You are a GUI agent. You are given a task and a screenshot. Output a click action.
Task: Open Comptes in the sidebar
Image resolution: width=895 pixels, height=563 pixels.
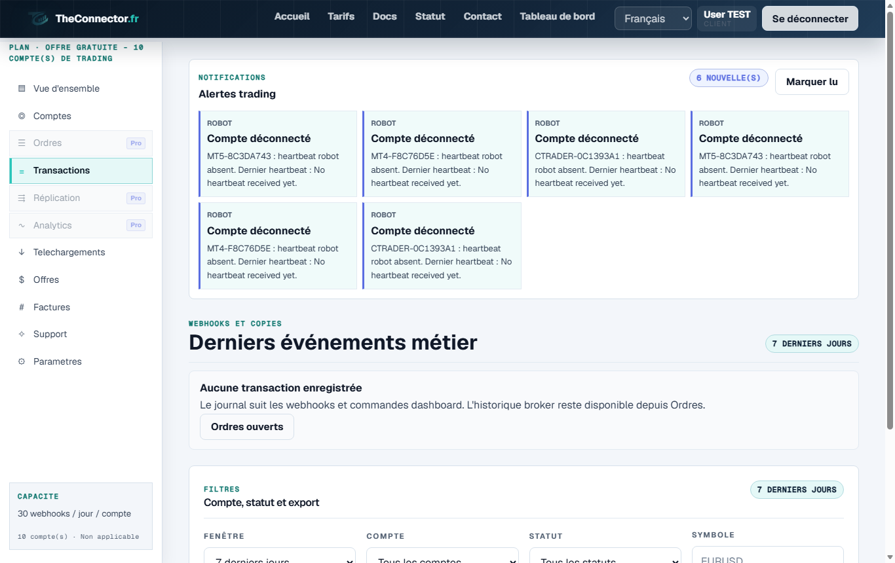[x=81, y=116]
